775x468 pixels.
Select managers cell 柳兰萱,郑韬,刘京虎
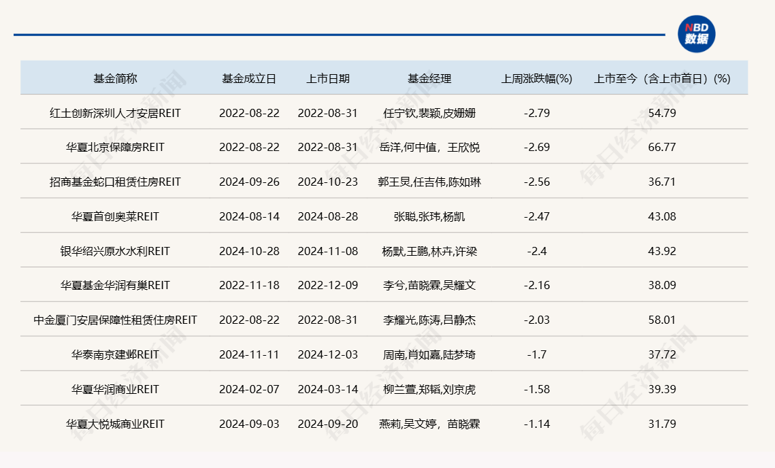click(429, 389)
